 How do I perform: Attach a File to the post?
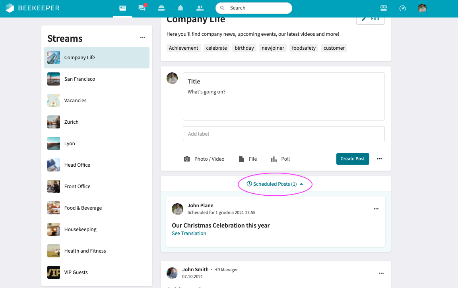tap(247, 159)
